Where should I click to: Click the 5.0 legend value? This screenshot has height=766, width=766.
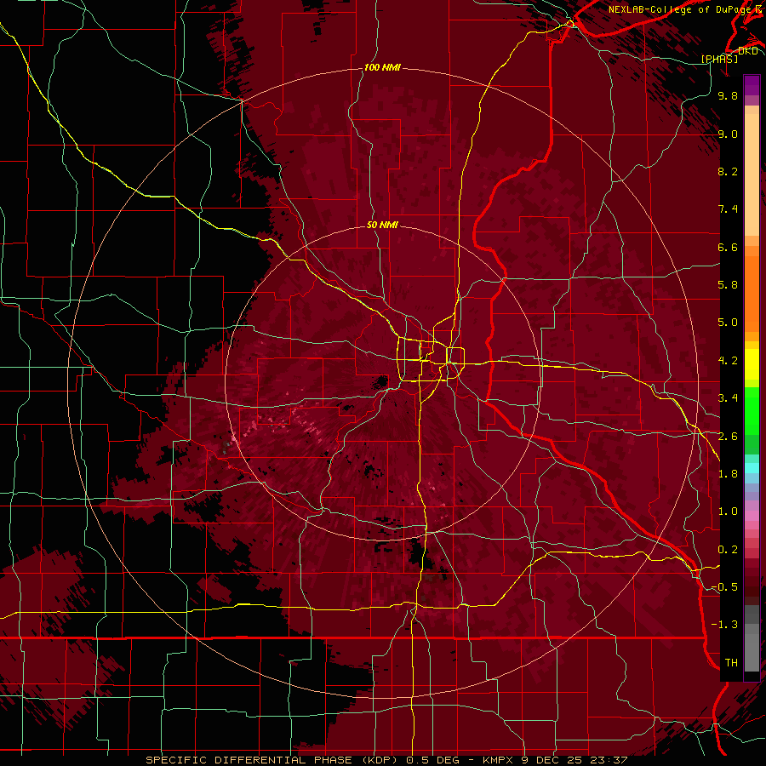click(728, 323)
